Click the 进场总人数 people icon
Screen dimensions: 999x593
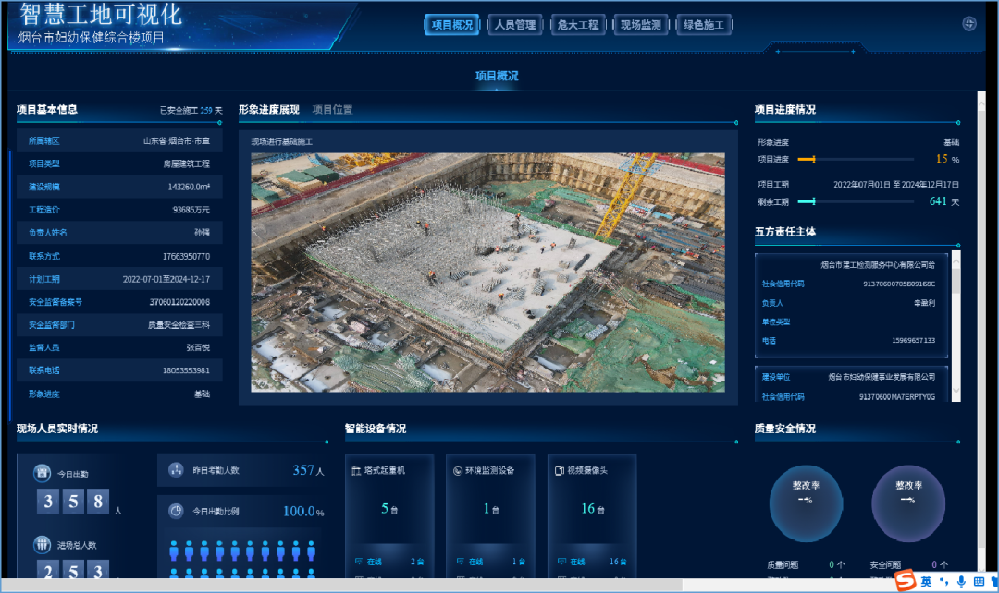(42, 544)
